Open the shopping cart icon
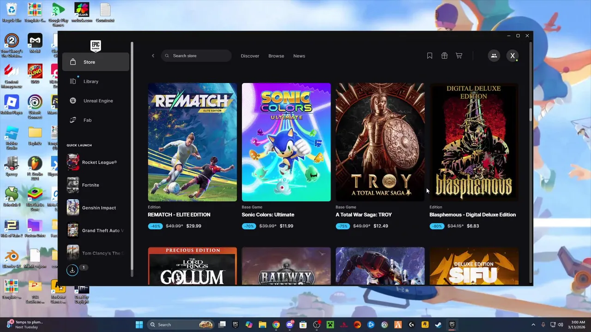The height and width of the screenshot is (332, 591). pos(459,56)
